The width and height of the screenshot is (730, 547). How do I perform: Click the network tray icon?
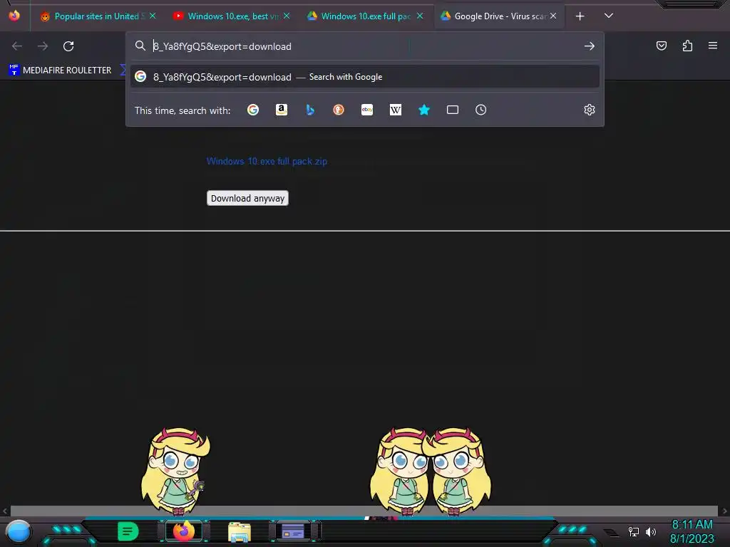634,531
